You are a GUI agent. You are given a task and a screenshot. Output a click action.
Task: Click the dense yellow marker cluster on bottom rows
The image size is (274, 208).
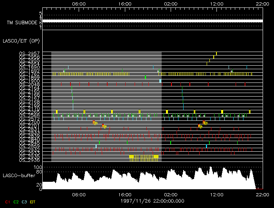click(x=144, y=158)
